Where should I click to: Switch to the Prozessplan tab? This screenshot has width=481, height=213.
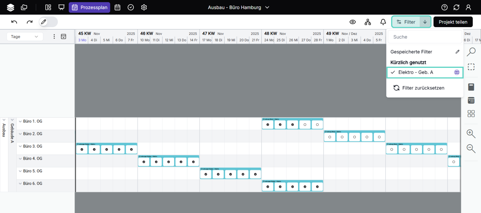click(90, 7)
